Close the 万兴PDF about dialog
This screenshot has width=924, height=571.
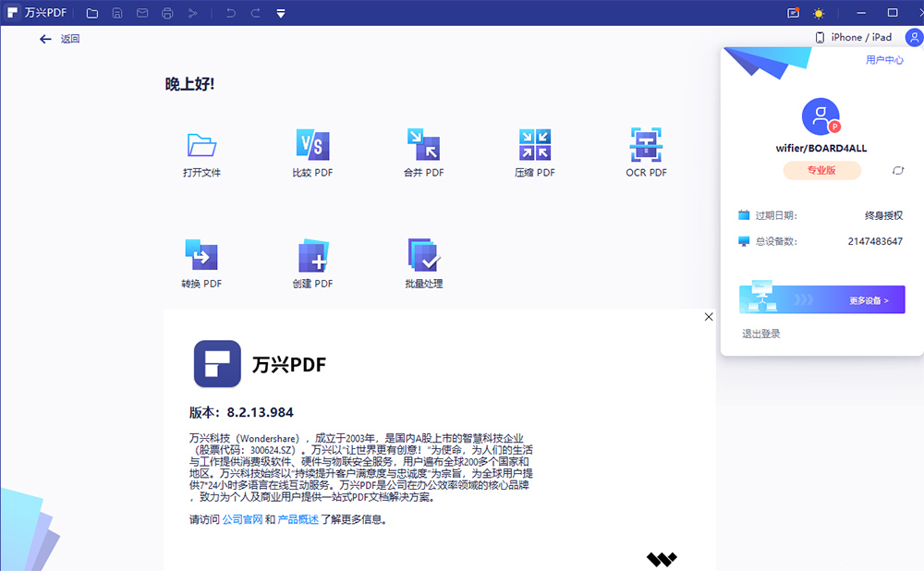(709, 316)
